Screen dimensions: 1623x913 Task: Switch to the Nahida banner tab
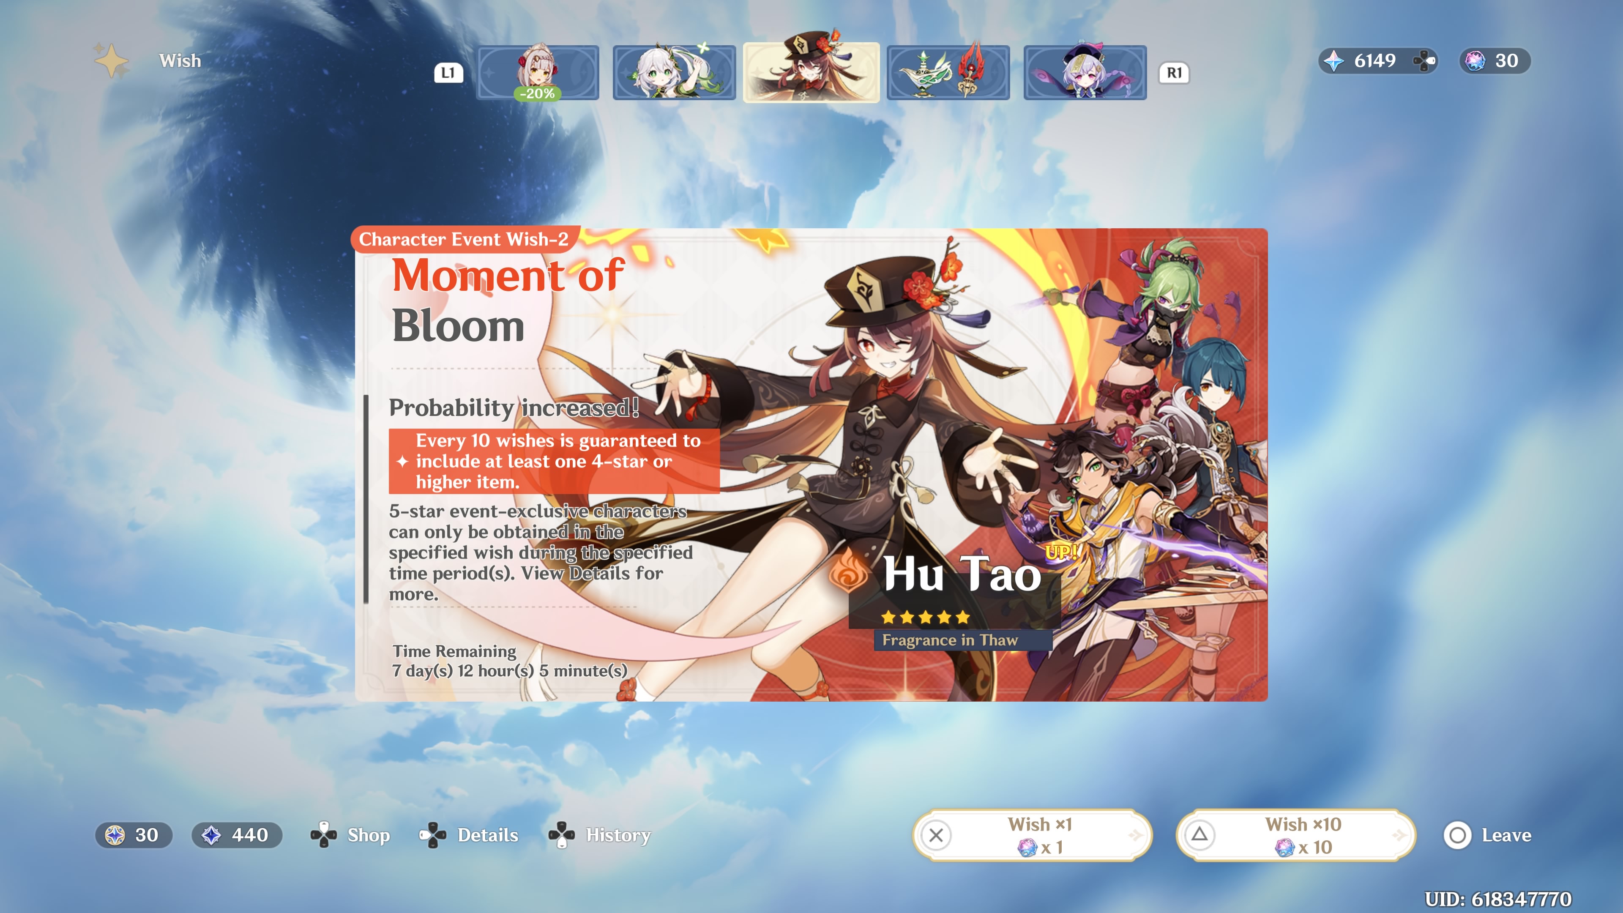tap(674, 72)
